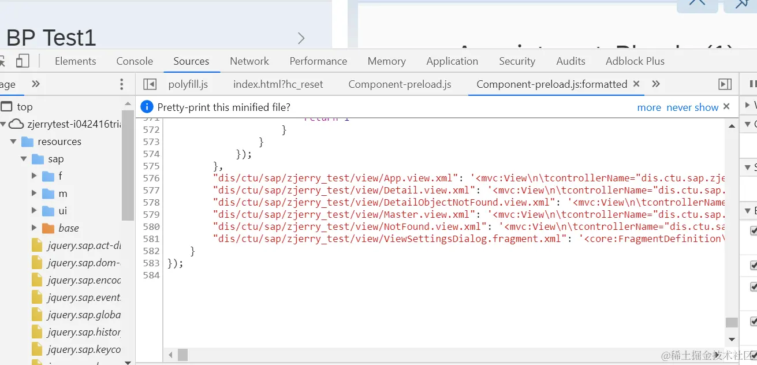Open the Adblock Plus tab

click(635, 61)
